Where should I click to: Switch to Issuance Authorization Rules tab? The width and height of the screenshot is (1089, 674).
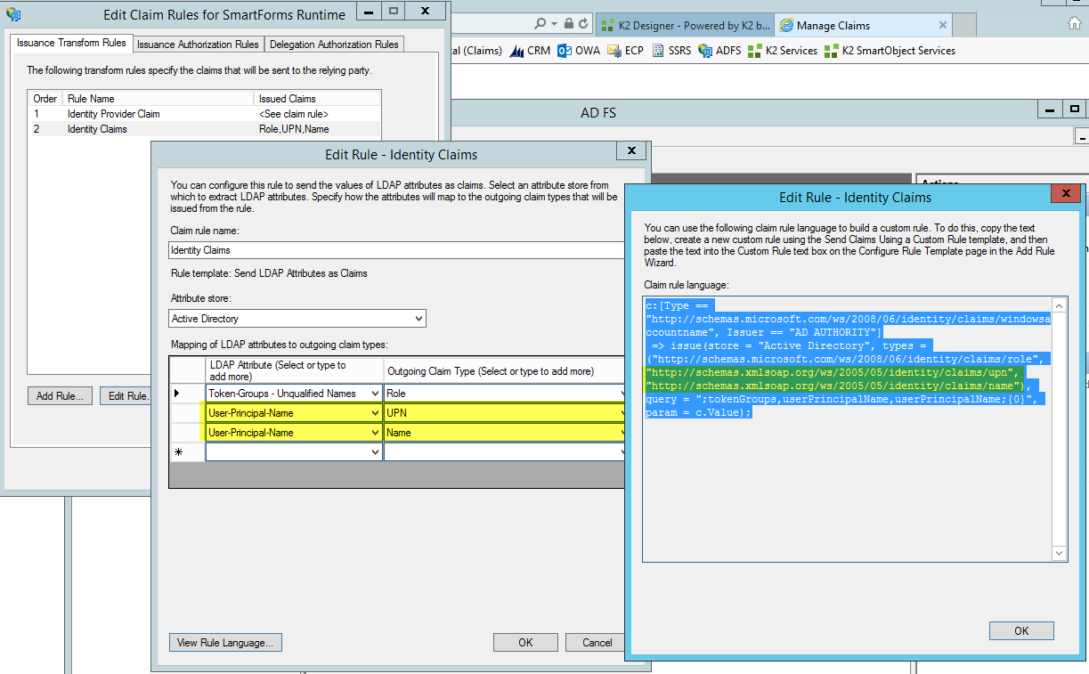pos(198,44)
